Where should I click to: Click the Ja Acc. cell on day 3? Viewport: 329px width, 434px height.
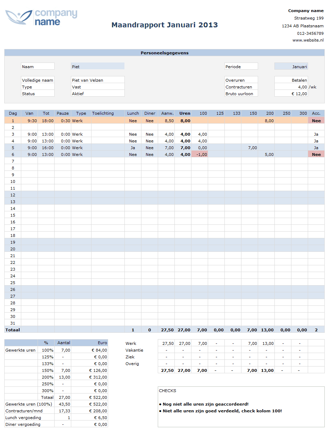pyautogui.click(x=316, y=134)
